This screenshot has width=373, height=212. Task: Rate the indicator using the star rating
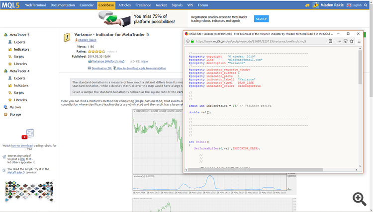96,51
